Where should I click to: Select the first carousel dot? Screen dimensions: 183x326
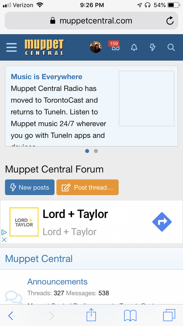pyautogui.click(x=87, y=151)
